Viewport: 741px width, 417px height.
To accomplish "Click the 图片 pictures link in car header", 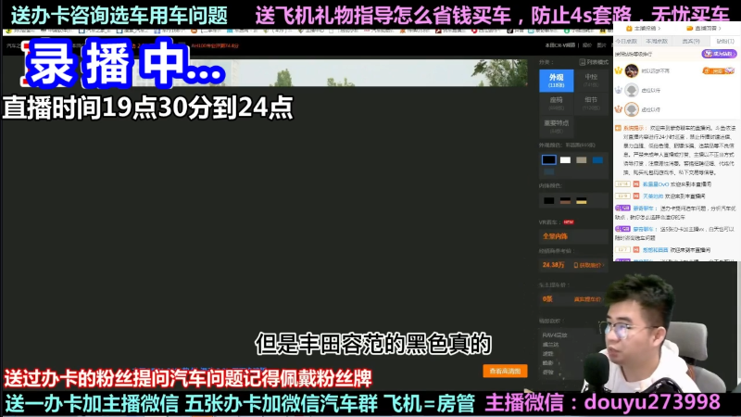I will pyautogui.click(x=601, y=45).
